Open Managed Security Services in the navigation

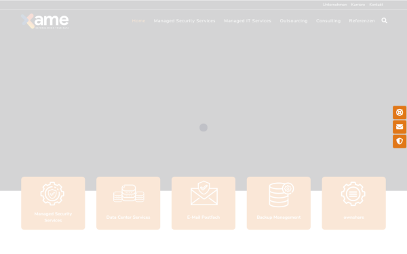185,21
